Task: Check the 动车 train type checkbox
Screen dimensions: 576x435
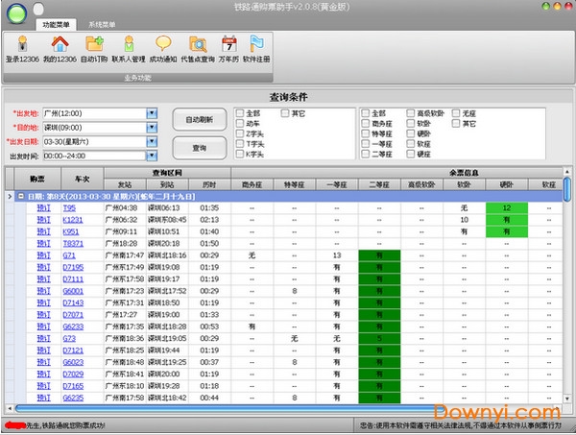Action: tap(241, 123)
